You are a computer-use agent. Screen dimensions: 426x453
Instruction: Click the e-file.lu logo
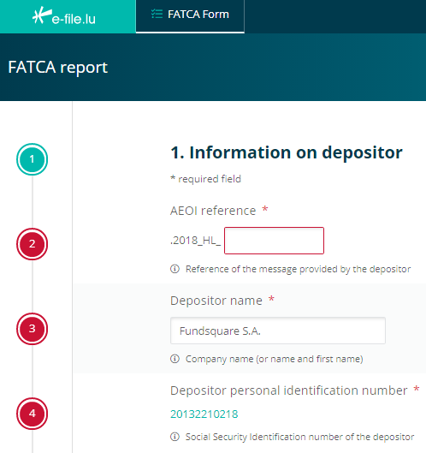tap(64, 16)
